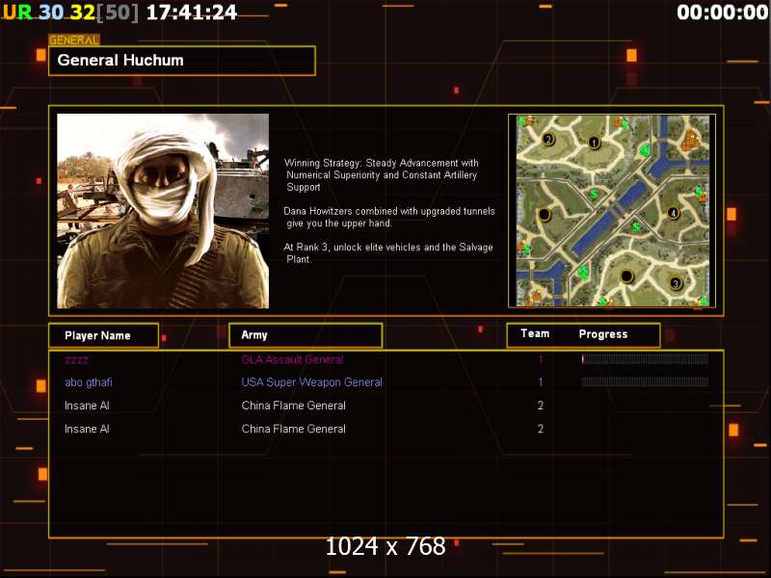The image size is (771, 578).
Task: Click team number 1 in the zzzz row
Action: tap(541, 359)
